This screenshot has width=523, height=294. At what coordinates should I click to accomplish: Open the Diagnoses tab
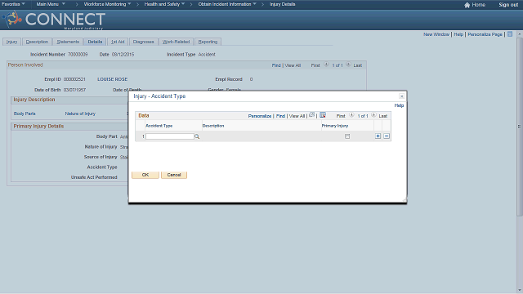tap(144, 42)
